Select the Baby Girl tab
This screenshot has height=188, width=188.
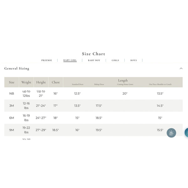tap(70, 60)
